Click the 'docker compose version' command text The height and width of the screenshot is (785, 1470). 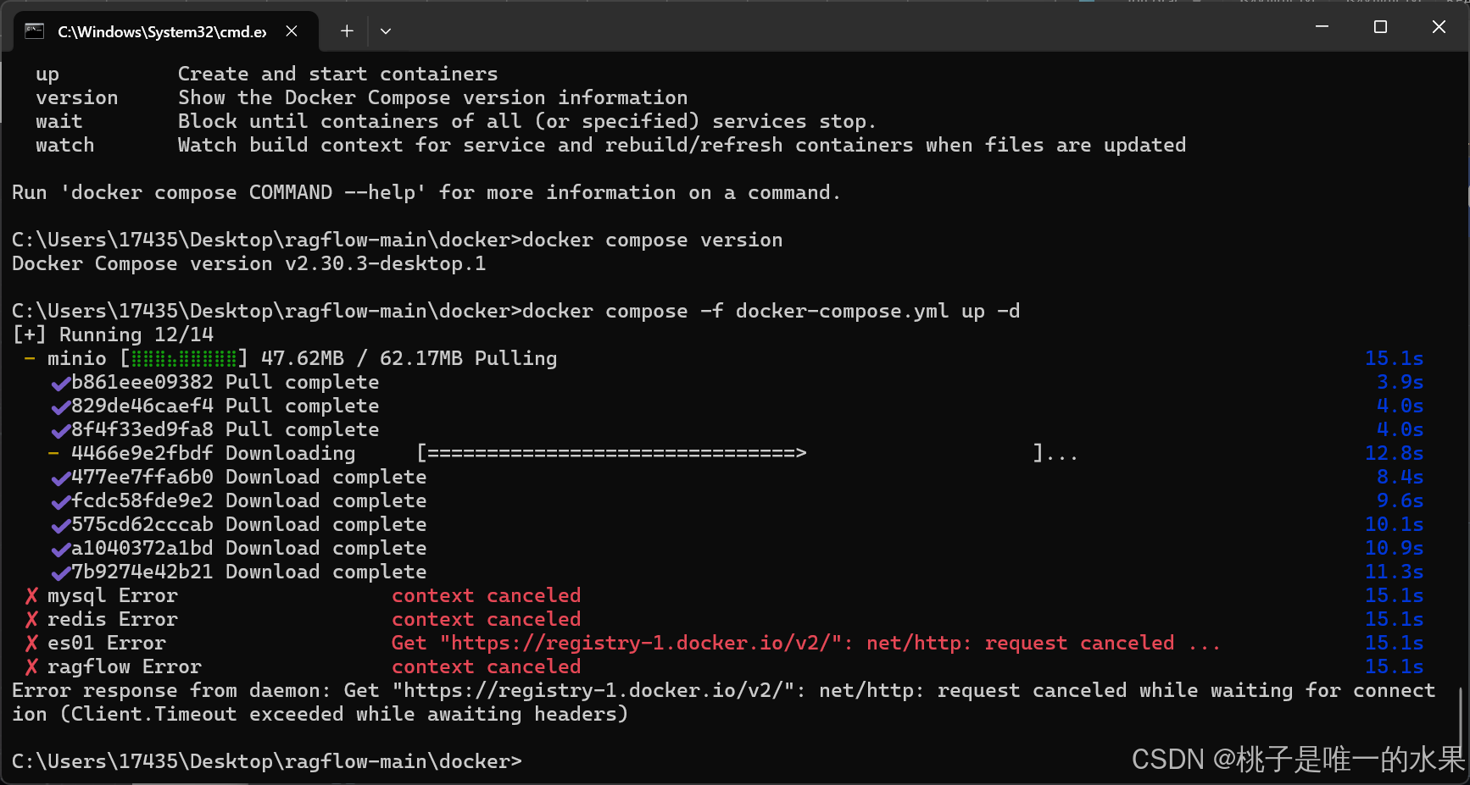tap(652, 240)
